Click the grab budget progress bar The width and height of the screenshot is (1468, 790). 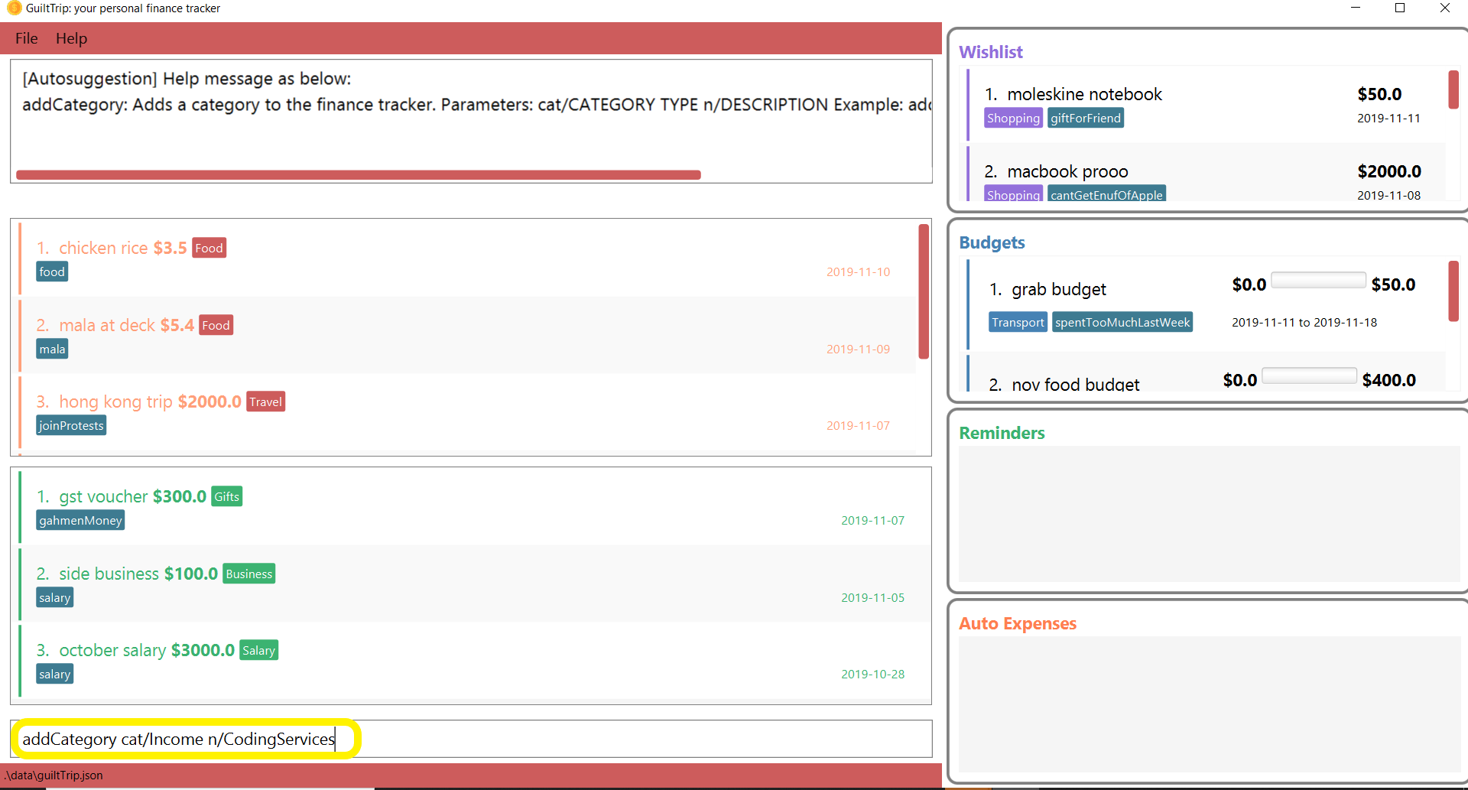point(1318,280)
